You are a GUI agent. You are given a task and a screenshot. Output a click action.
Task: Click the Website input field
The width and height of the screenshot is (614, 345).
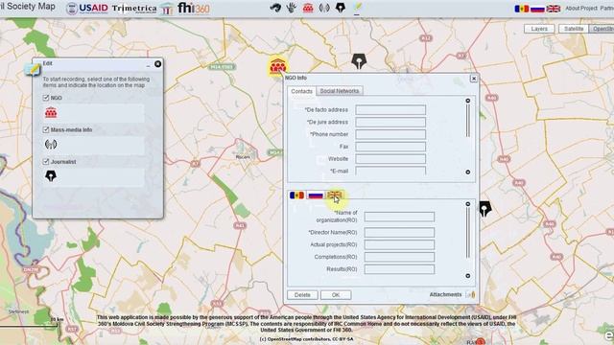coord(390,159)
